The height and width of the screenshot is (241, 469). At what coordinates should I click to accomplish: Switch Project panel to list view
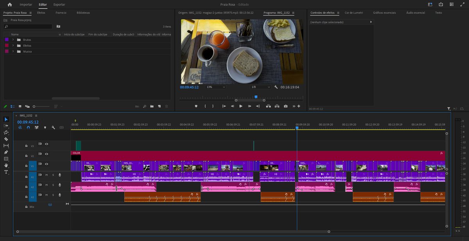coord(13,106)
